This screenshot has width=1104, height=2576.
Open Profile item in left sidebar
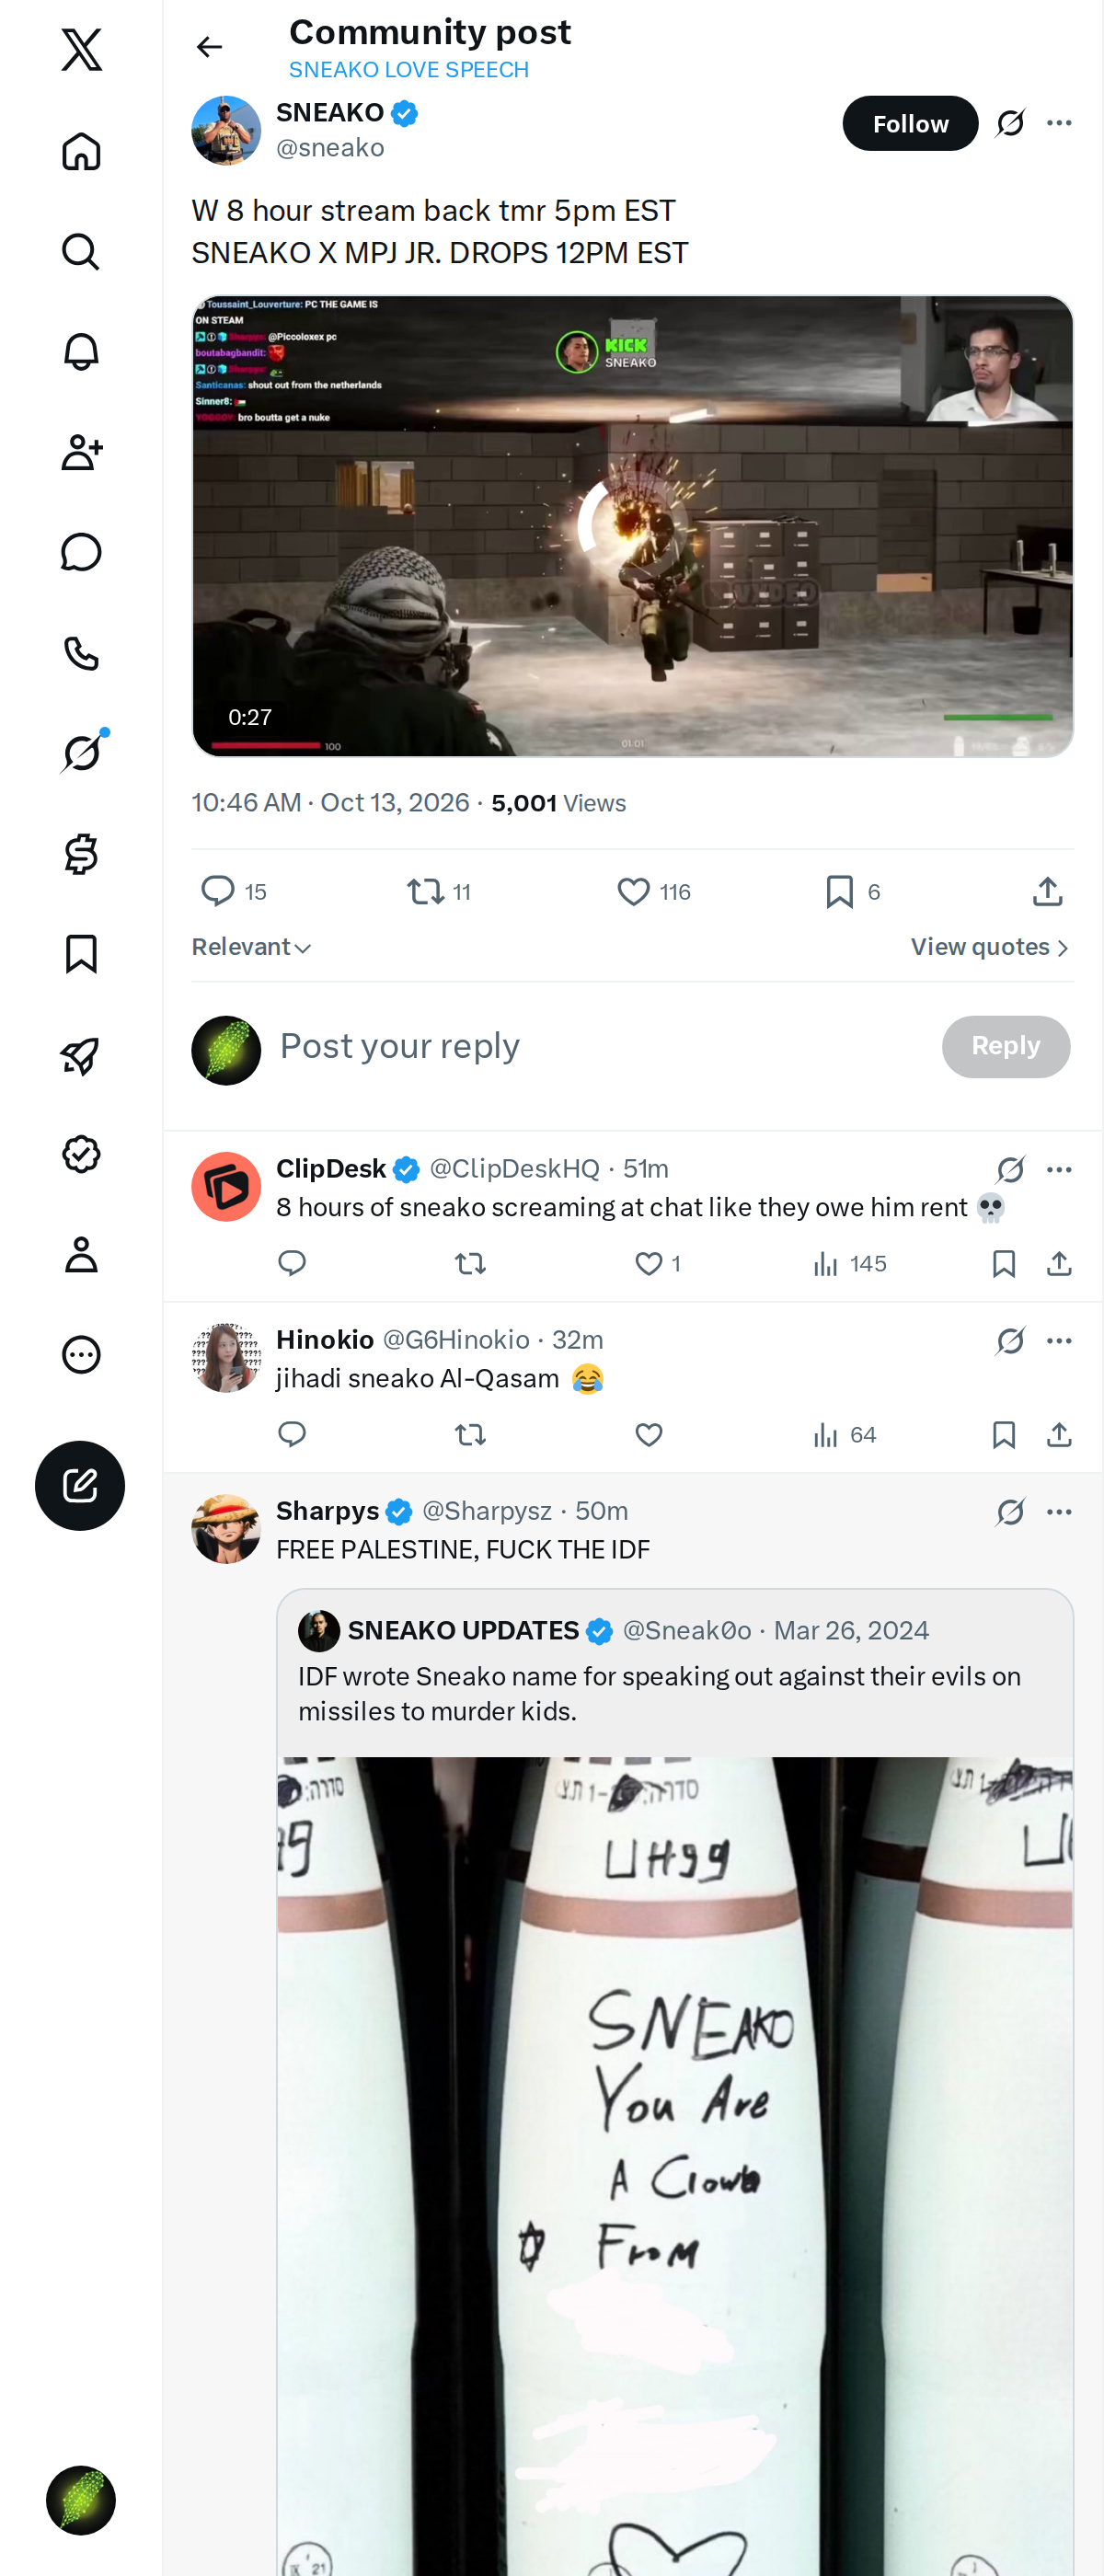pyautogui.click(x=81, y=1254)
